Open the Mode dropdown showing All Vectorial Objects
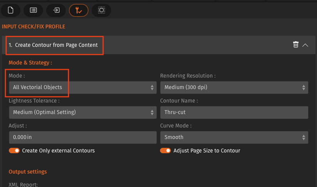The height and width of the screenshot is (187, 317). (82, 88)
